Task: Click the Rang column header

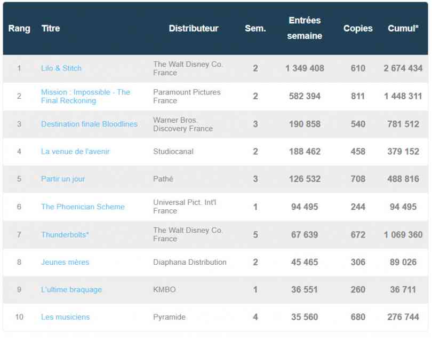Action: click(x=19, y=28)
